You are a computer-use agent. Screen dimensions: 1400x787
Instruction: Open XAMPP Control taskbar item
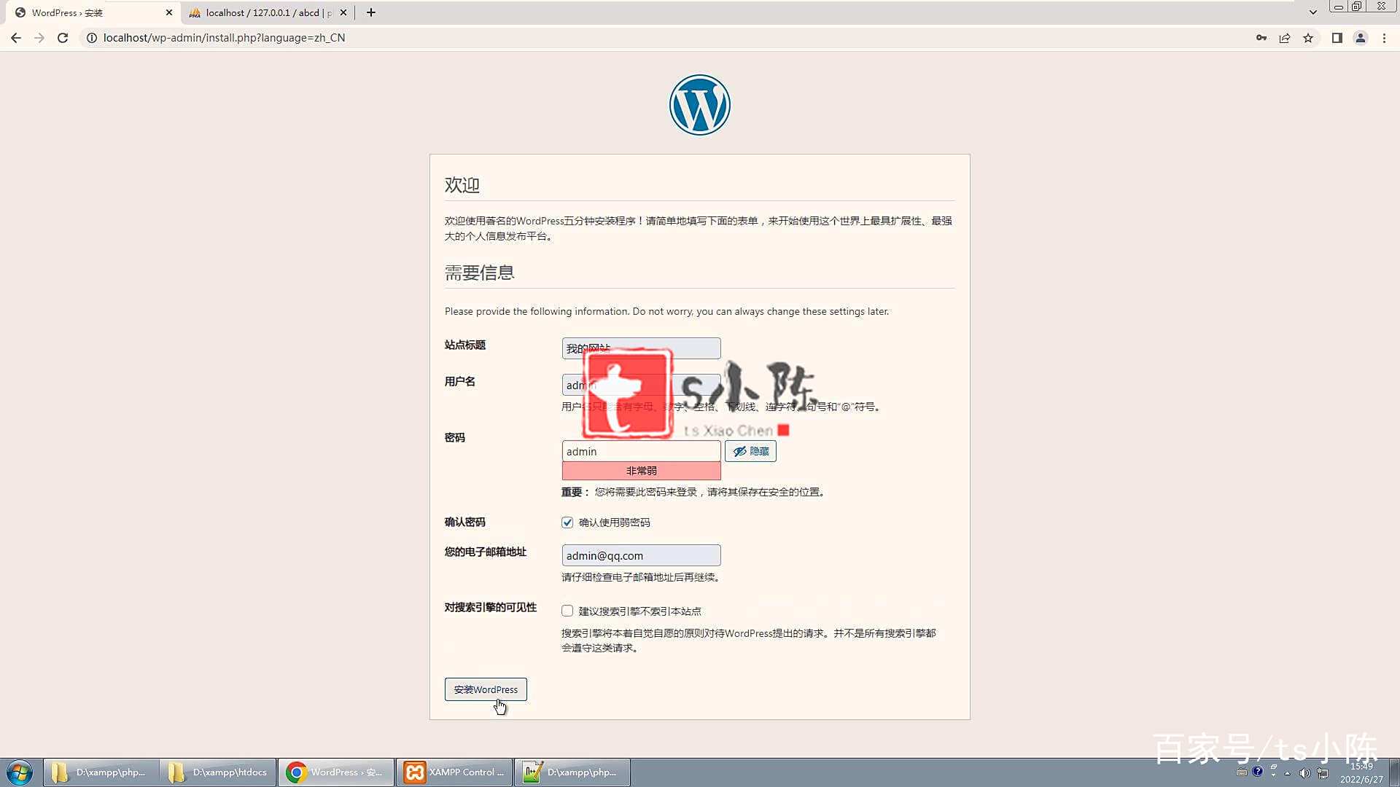point(454,772)
